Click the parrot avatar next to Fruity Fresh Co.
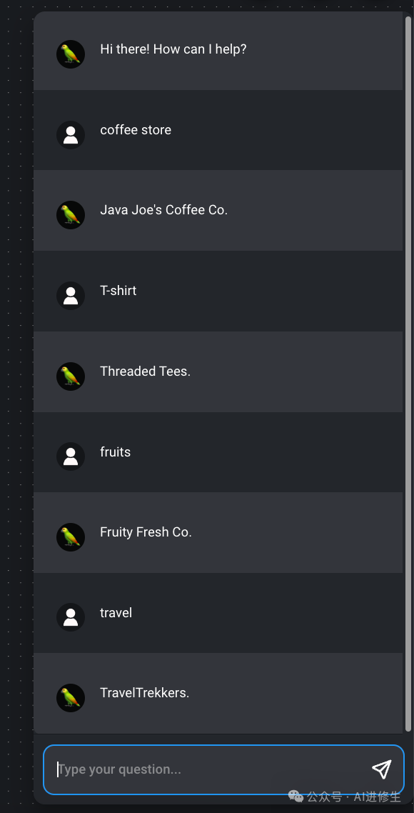414x813 pixels. tap(71, 537)
